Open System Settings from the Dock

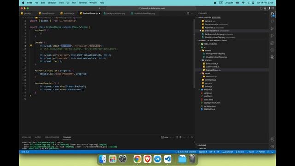point(123,159)
